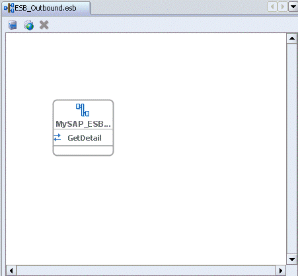Click the gray X delete icon
Screen dimensions: 298x276
click(x=44, y=25)
